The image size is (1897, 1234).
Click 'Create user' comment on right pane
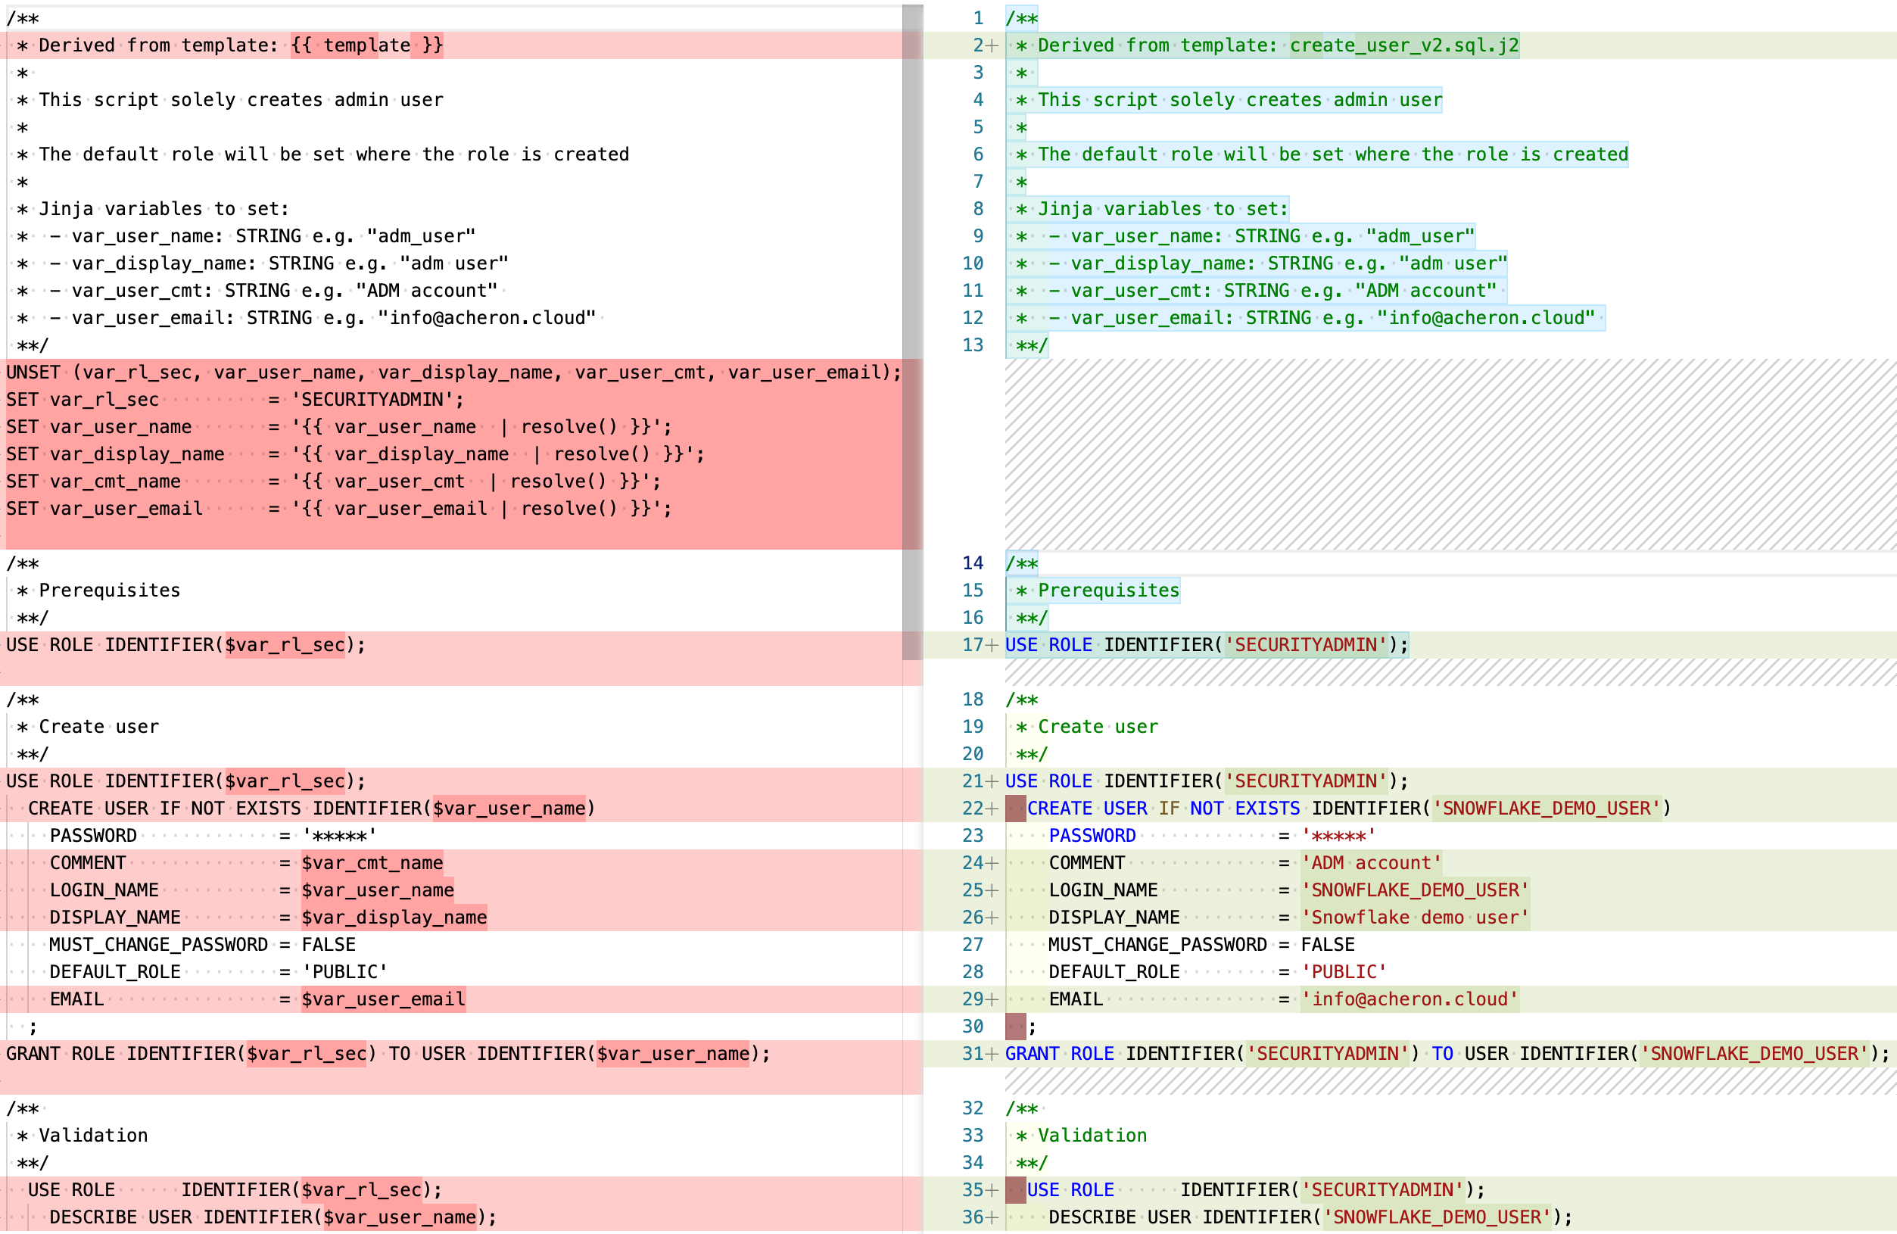pos(1098,727)
